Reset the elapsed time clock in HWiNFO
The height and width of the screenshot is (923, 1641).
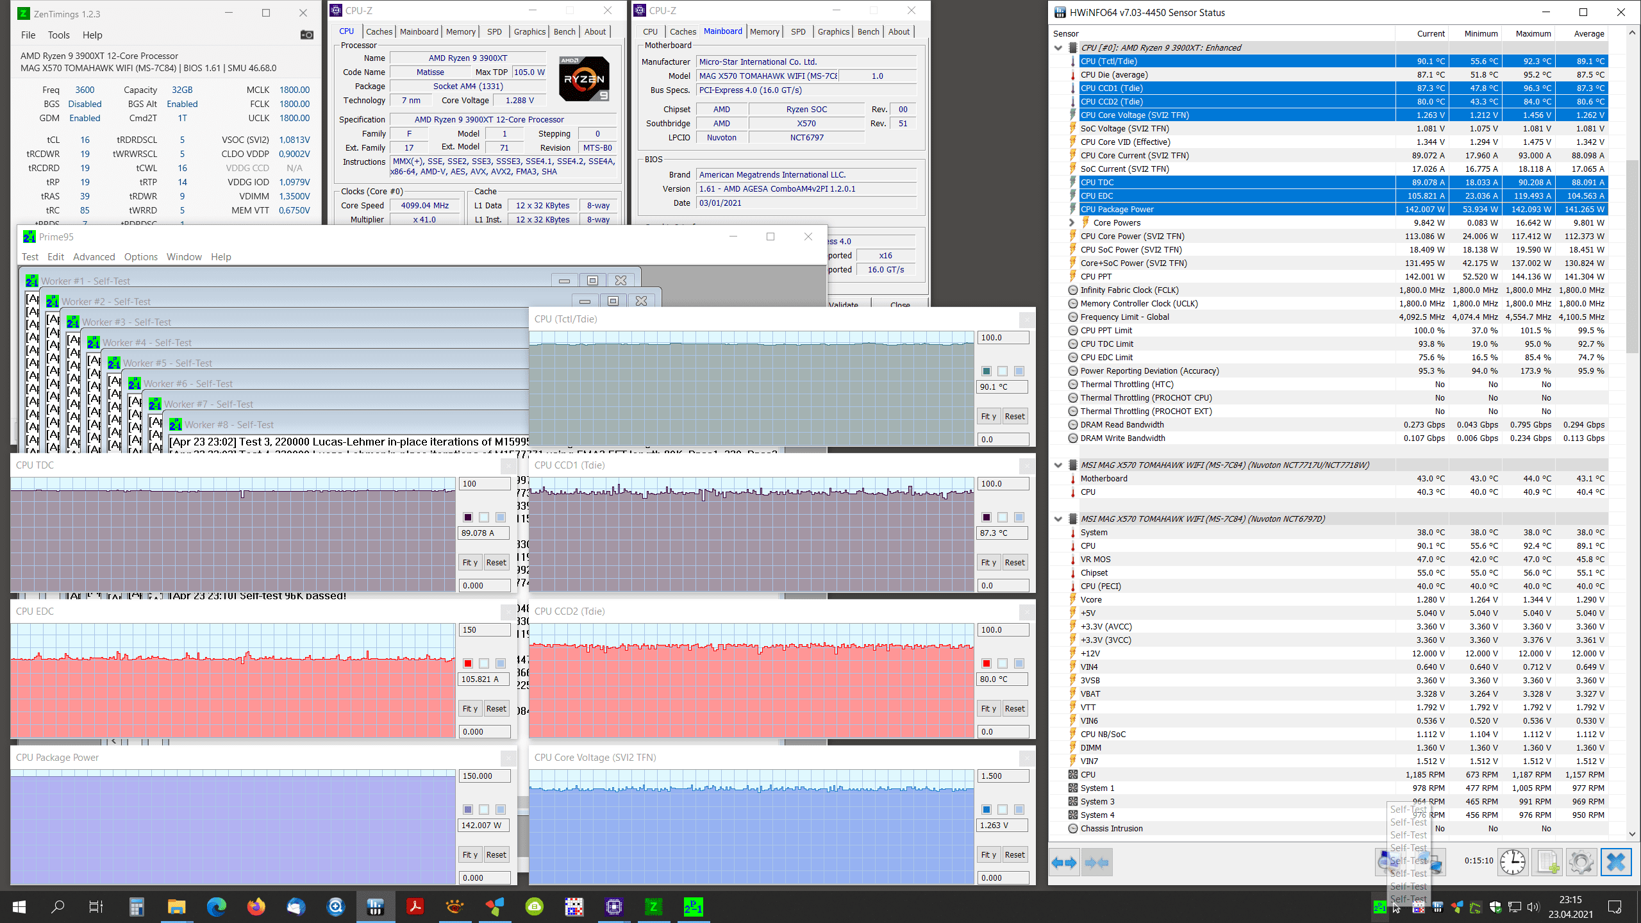point(1513,862)
